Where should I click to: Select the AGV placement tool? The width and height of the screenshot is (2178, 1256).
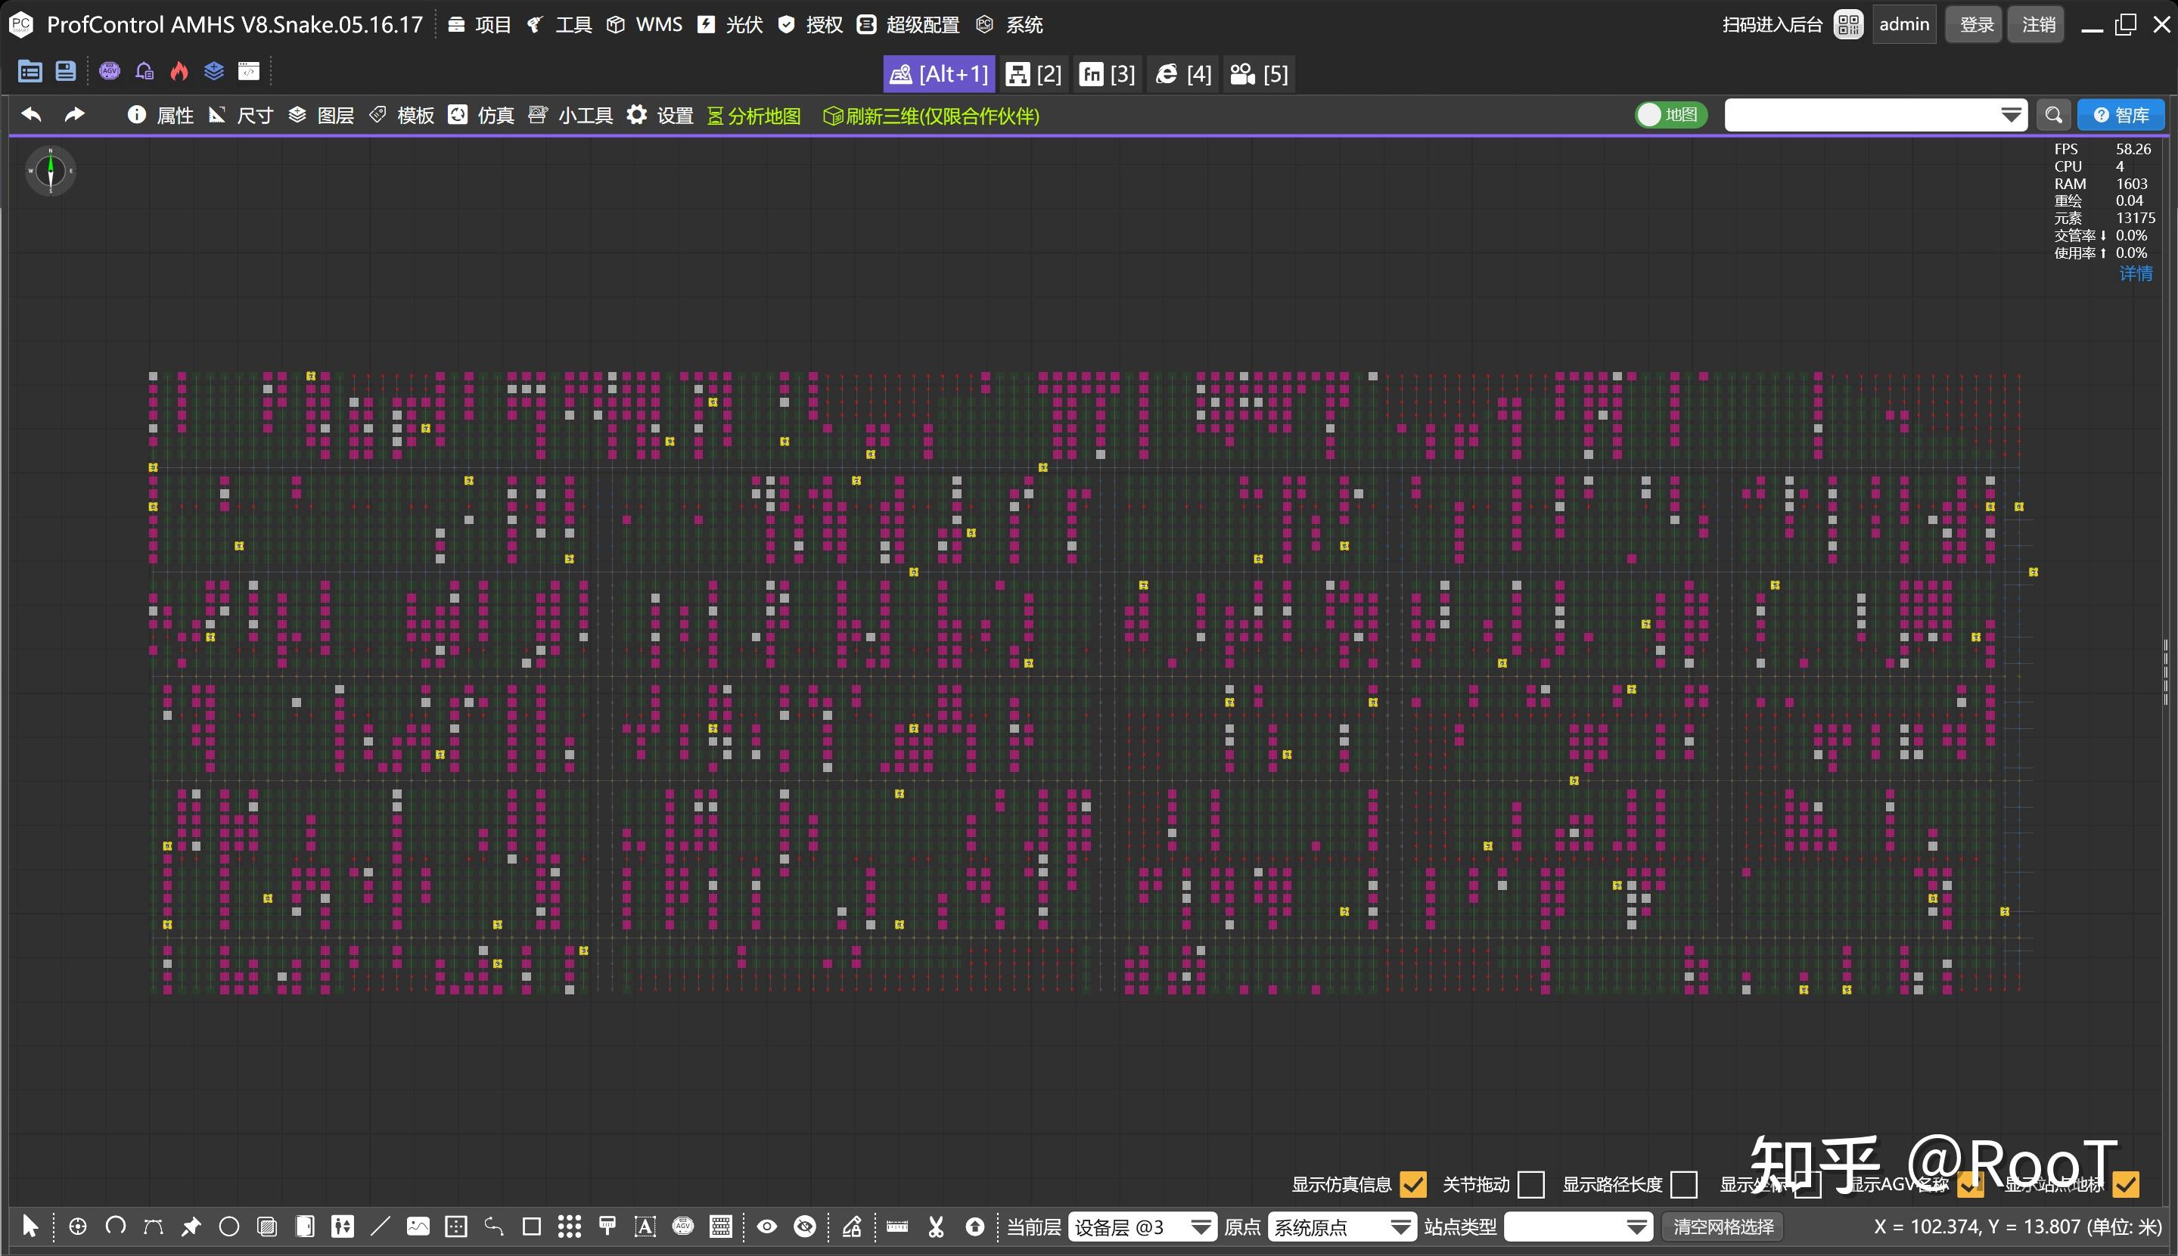click(x=682, y=1226)
